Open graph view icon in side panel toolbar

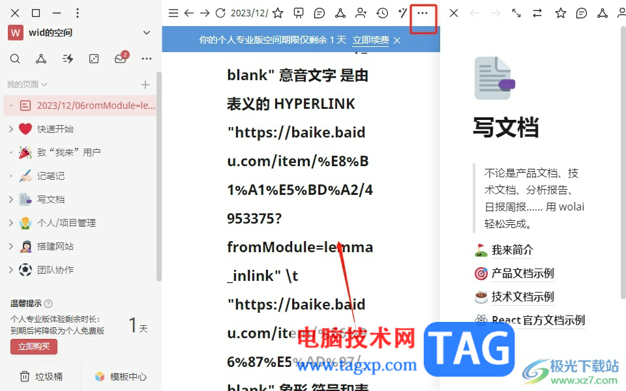click(x=603, y=13)
